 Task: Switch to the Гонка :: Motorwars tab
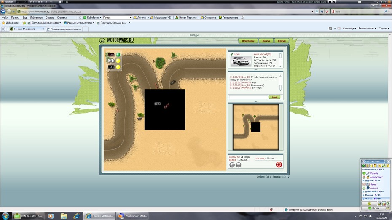click(x=27, y=29)
